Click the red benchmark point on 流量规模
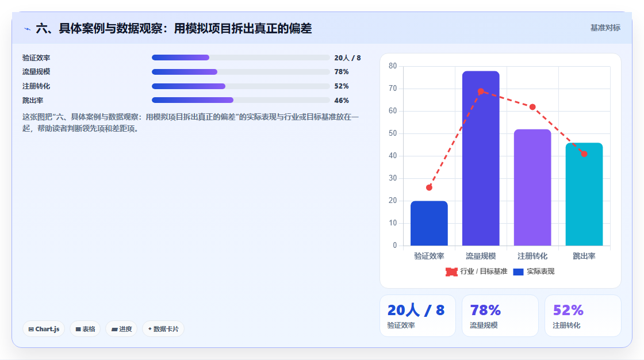This screenshot has width=644, height=360. 481,91
